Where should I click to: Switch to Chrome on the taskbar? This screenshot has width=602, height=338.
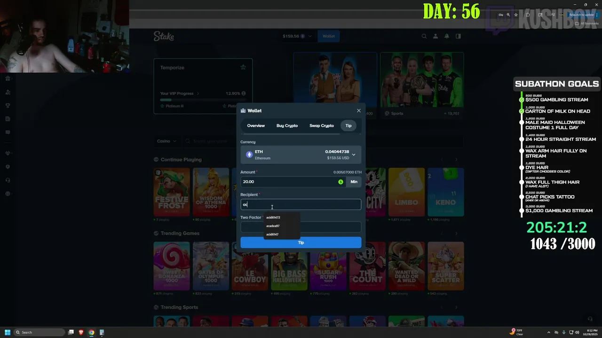pos(92,332)
